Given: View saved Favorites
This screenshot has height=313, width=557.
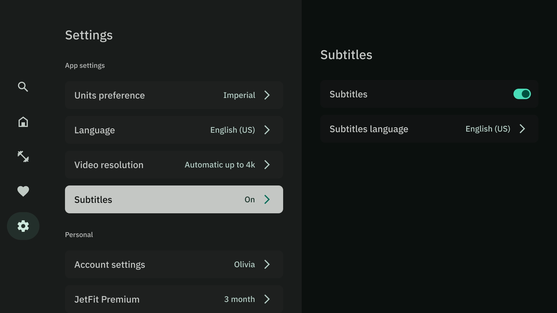Looking at the screenshot, I should [x=23, y=192].
